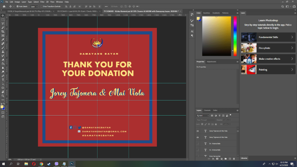This screenshot has height=167, width=297.
Task: Pick the Horizontal Type tool
Action: 3,80
